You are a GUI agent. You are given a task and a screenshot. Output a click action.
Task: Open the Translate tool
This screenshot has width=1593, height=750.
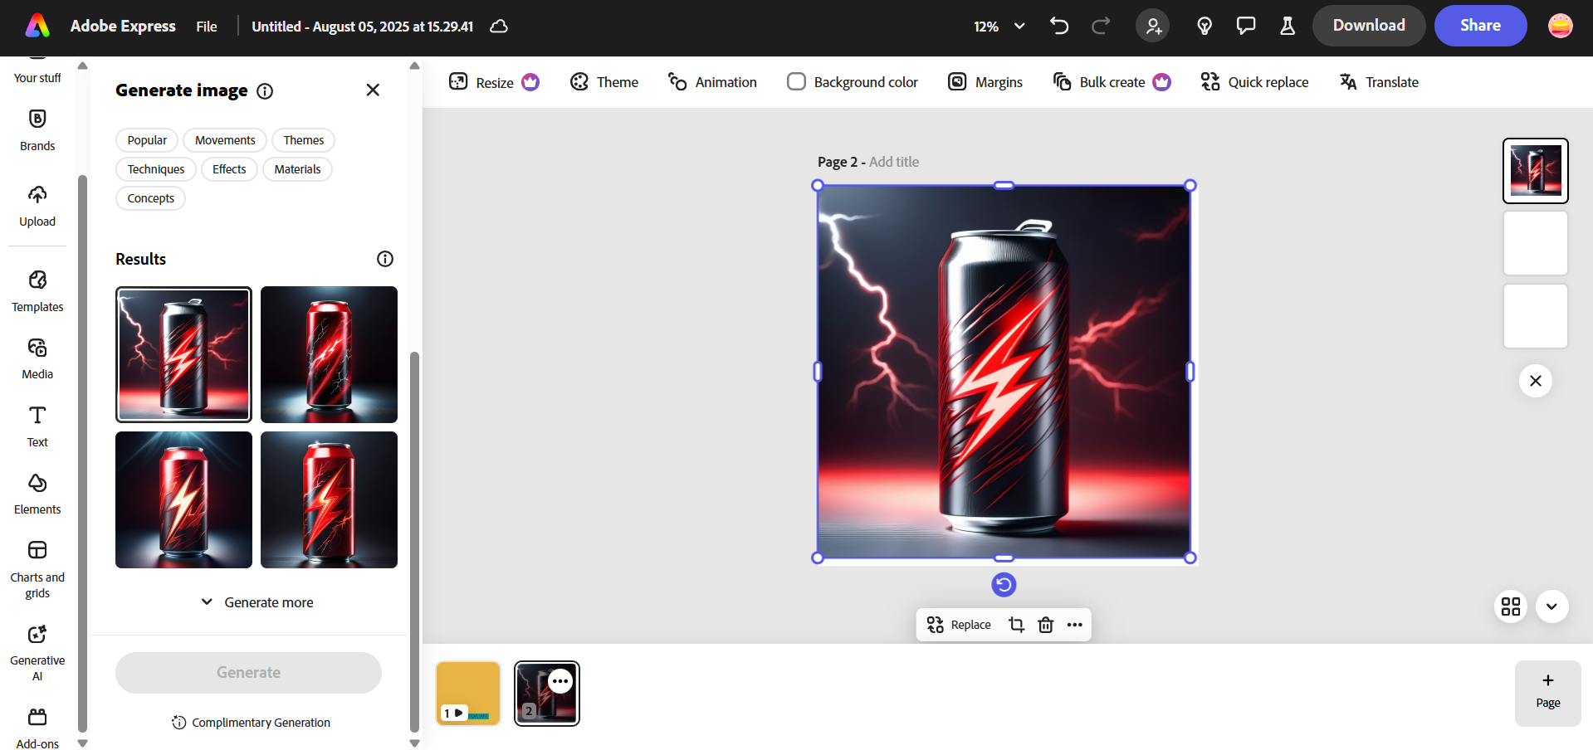coord(1378,81)
